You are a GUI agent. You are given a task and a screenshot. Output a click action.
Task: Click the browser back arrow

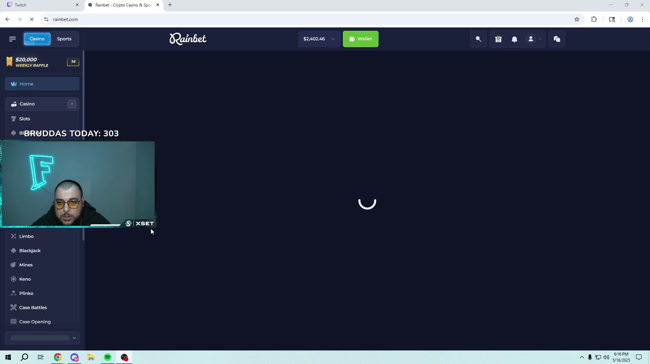click(7, 20)
